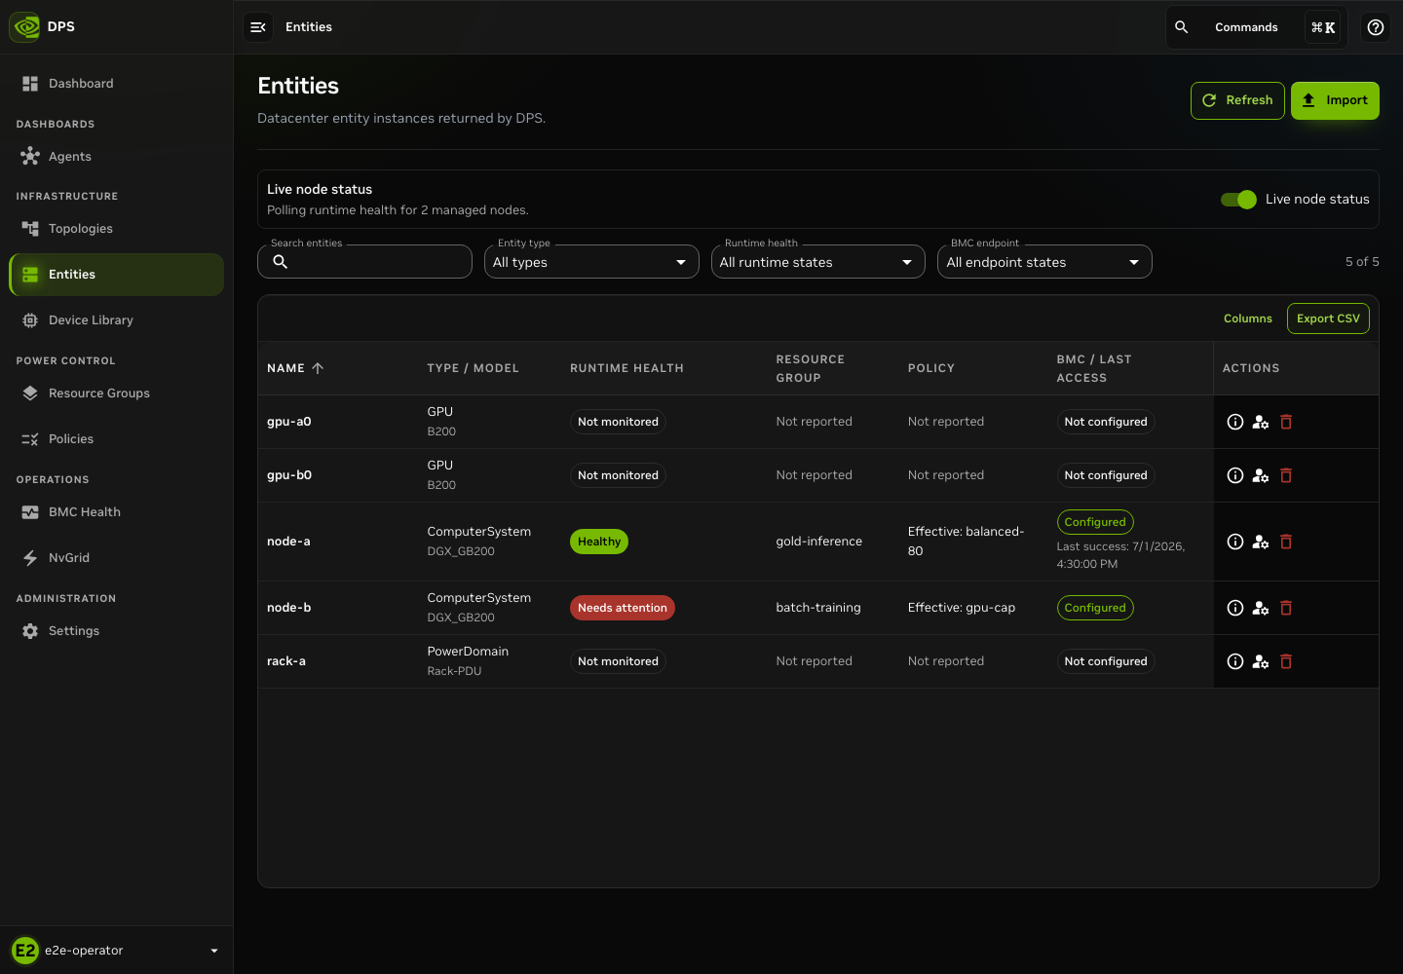This screenshot has height=974, width=1403.
Task: Manage access settings for gpu-a0
Action: click(x=1261, y=422)
